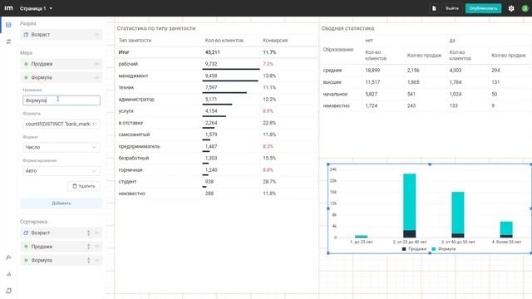The width and height of the screenshot is (532, 299).
Task: Toggle Продажи legend color swatch
Action: (404, 249)
